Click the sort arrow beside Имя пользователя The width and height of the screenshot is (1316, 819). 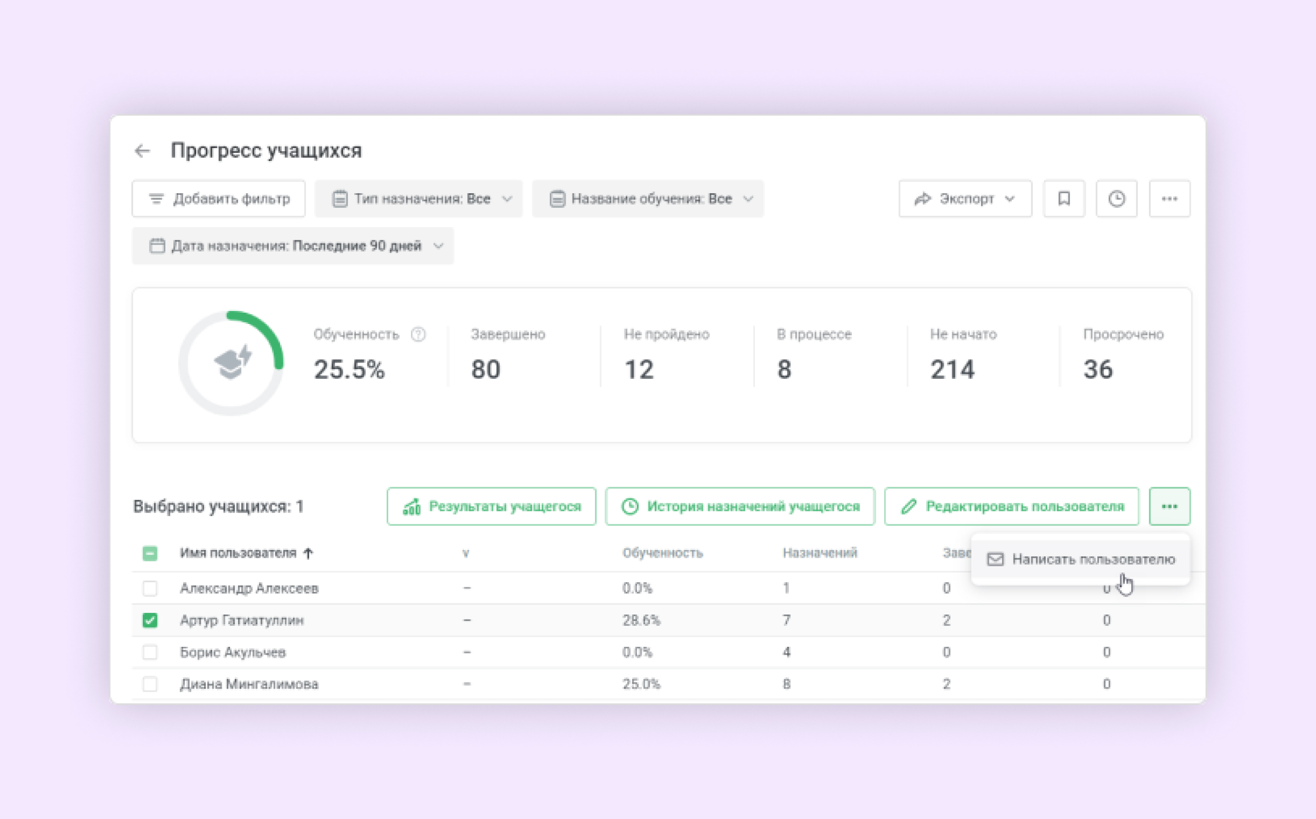pos(308,553)
